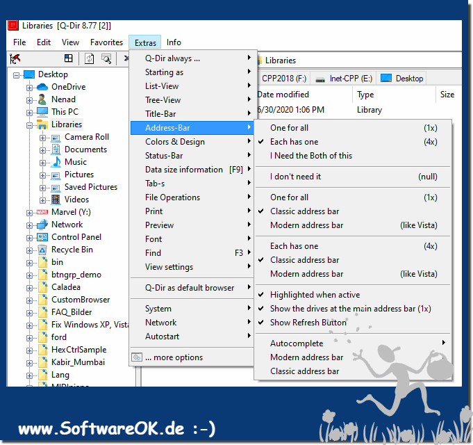473x445 pixels.
Task: Open the Info menu
Action: tap(174, 42)
